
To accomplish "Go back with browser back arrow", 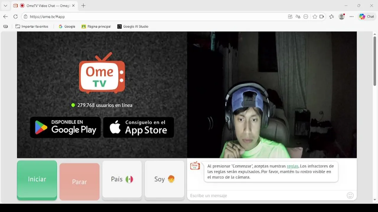I will tap(5, 16).
